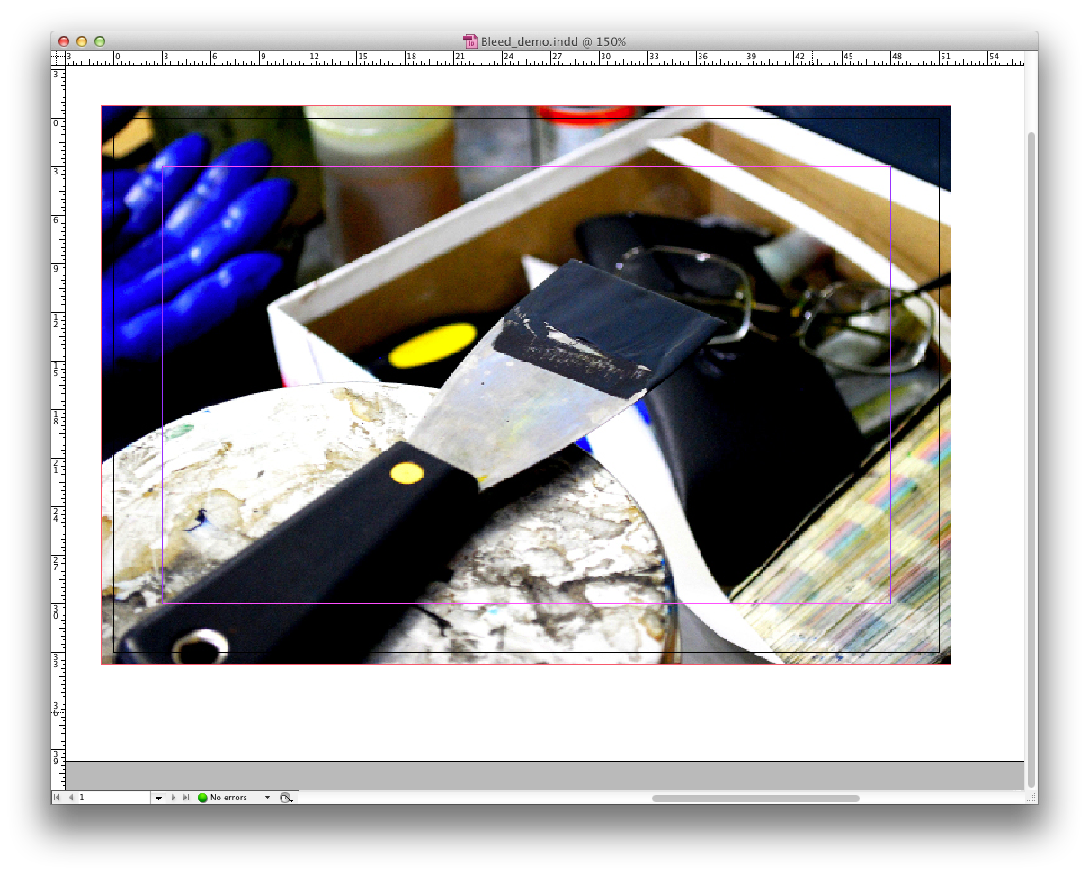Click the Bleed_demo.indd document title icon
The image size is (1089, 875).
pyautogui.click(x=470, y=41)
